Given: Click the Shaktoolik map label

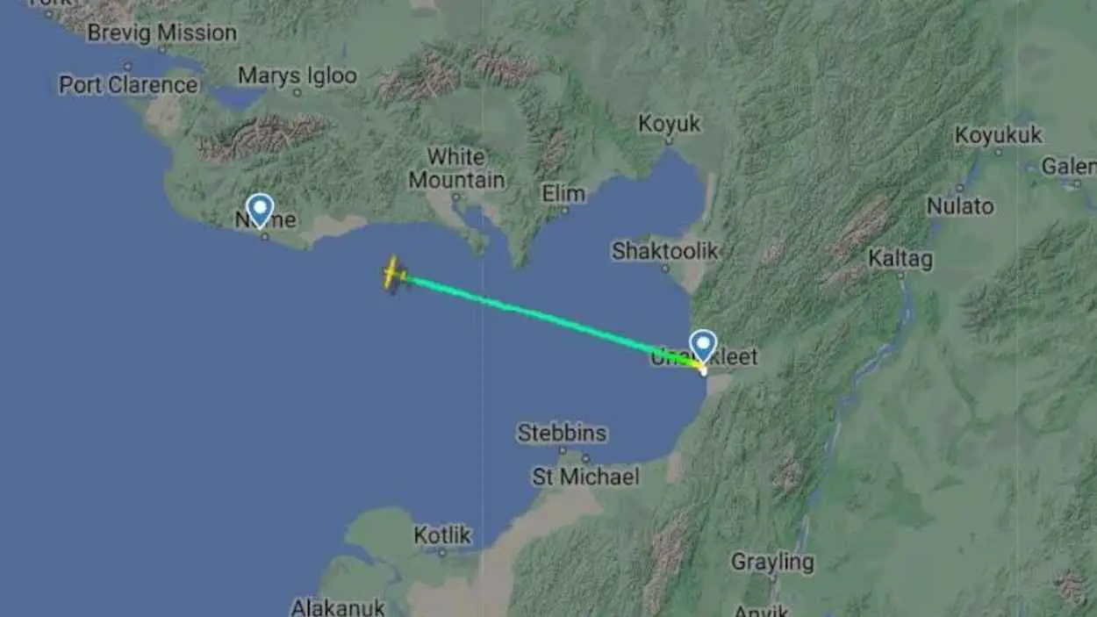Looking at the screenshot, I should pyautogui.click(x=665, y=251).
